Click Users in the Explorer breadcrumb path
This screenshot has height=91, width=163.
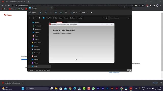click(60, 18)
